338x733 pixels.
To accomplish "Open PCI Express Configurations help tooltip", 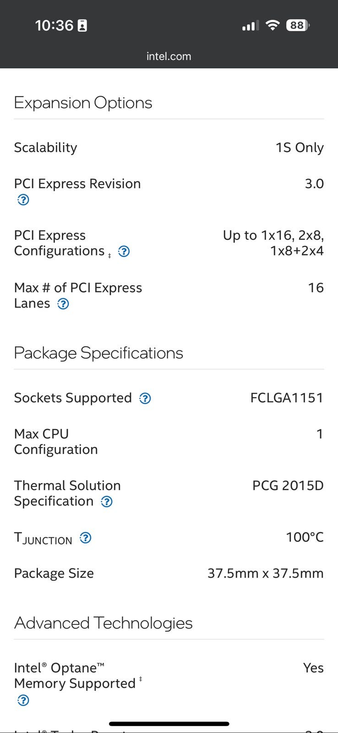I will pyautogui.click(x=124, y=252).
